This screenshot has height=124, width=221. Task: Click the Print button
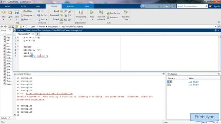pos(25,19)
